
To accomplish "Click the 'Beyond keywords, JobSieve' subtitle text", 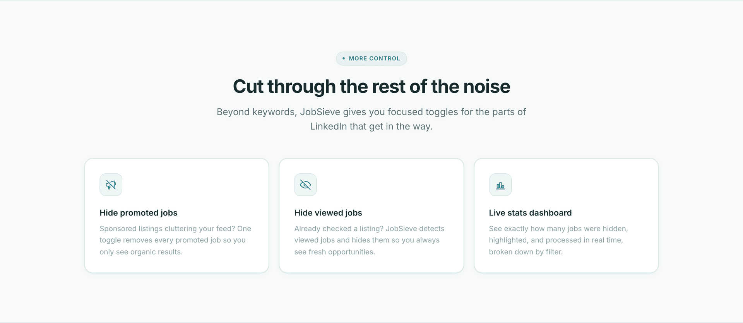I will (x=371, y=119).
